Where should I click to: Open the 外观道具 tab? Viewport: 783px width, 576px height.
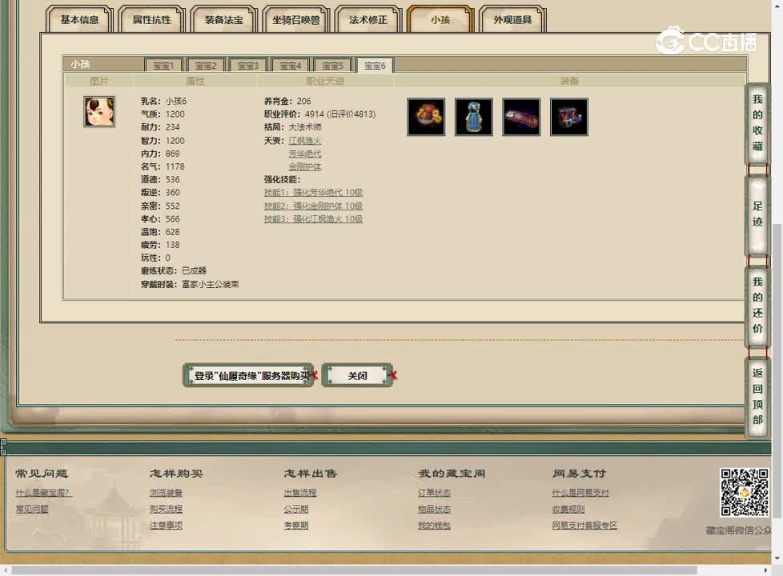pyautogui.click(x=512, y=19)
